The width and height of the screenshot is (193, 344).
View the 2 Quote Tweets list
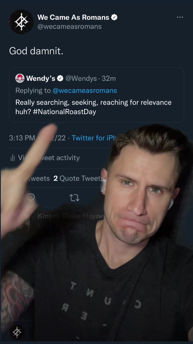(78, 178)
